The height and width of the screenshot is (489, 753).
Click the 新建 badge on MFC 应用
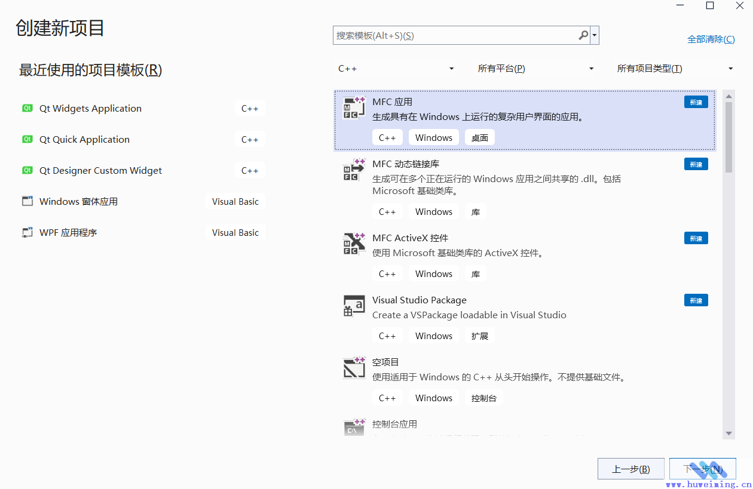point(696,102)
